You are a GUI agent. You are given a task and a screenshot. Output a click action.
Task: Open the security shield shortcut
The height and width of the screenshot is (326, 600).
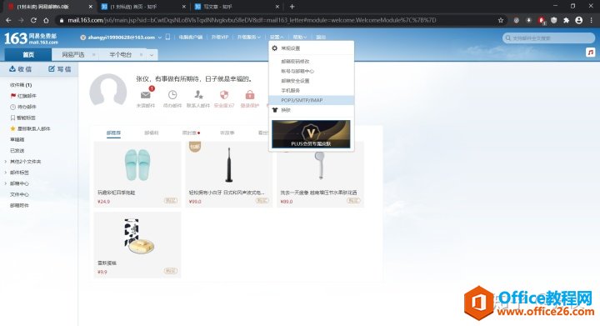224,95
